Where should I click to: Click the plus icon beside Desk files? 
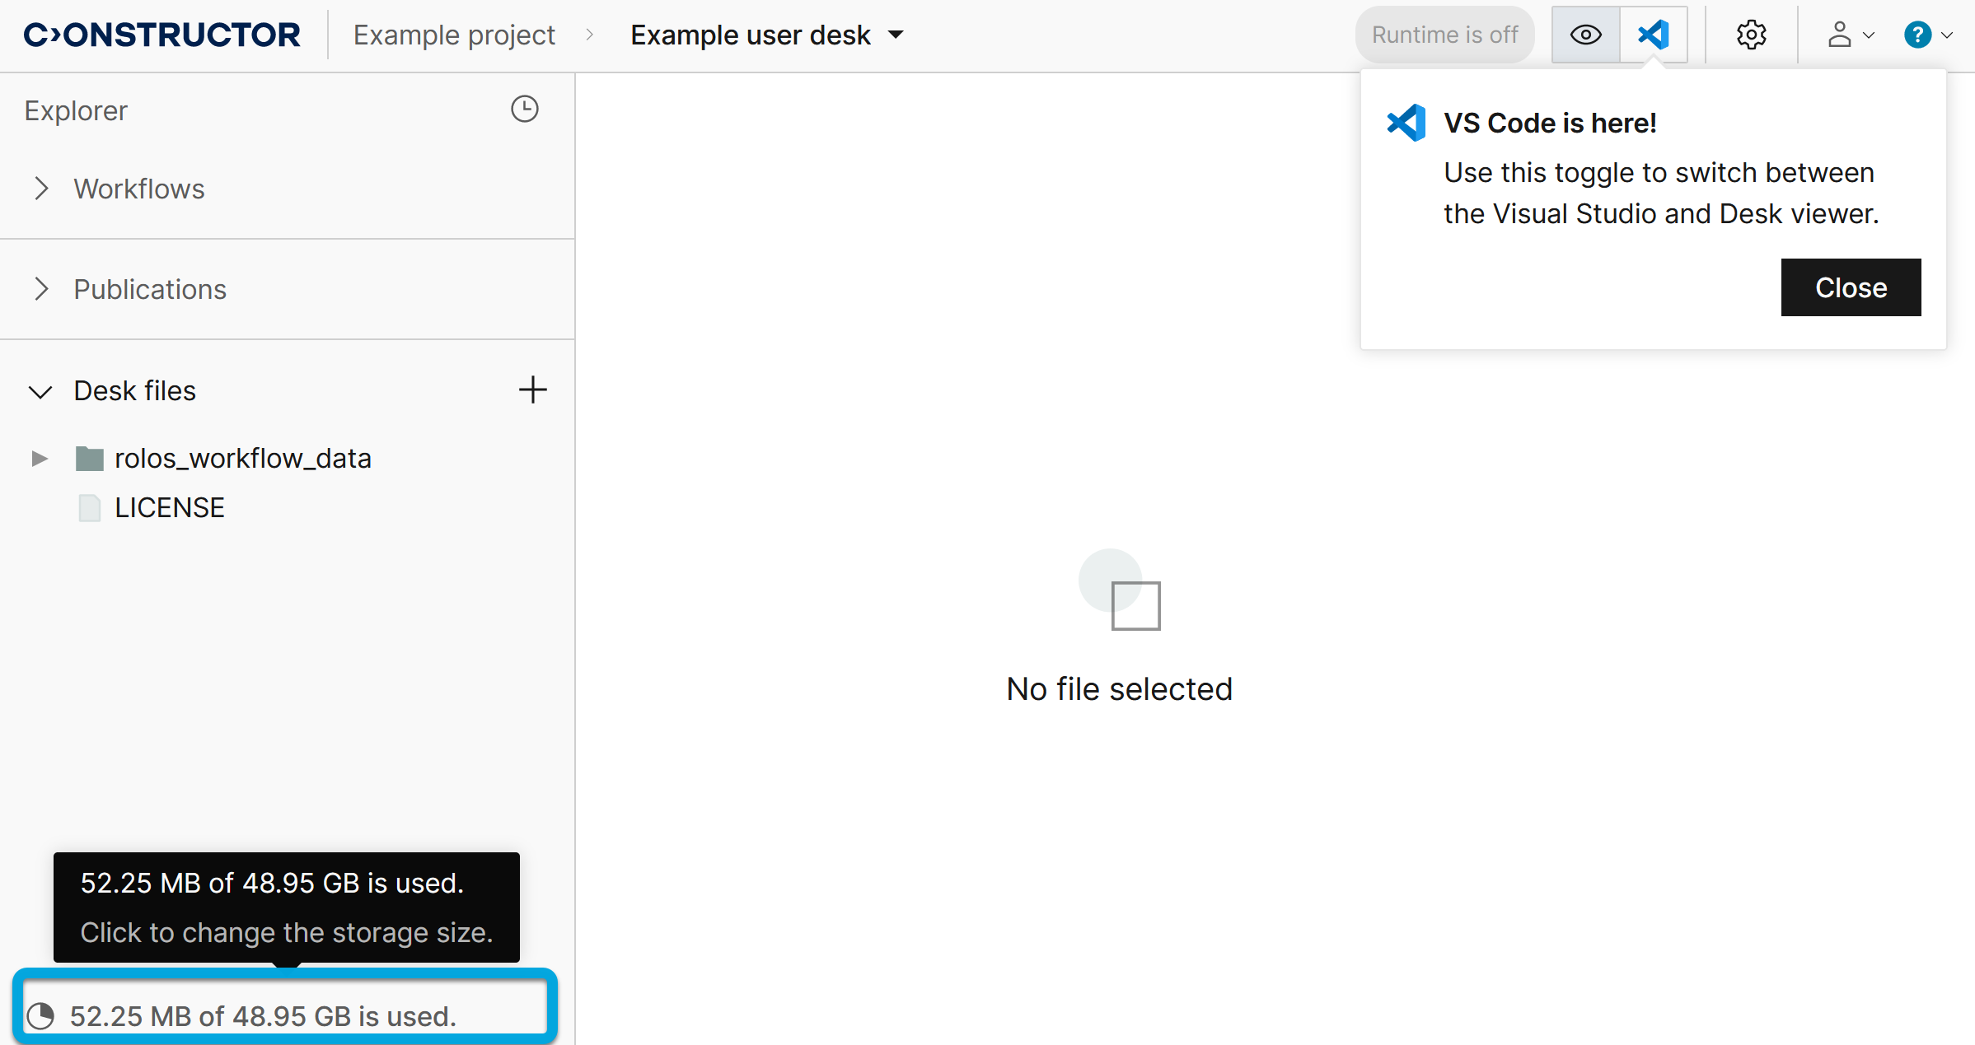coord(532,390)
